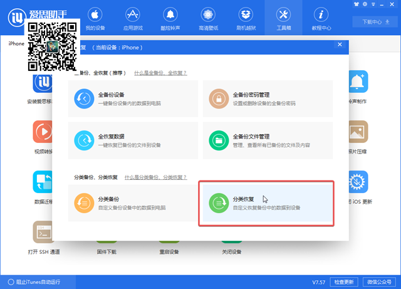
Task: Open link 什么是分类备份、分类恢复？
Action: point(156,177)
